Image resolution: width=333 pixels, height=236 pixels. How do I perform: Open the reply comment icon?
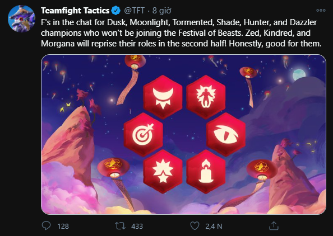[x=46, y=225]
